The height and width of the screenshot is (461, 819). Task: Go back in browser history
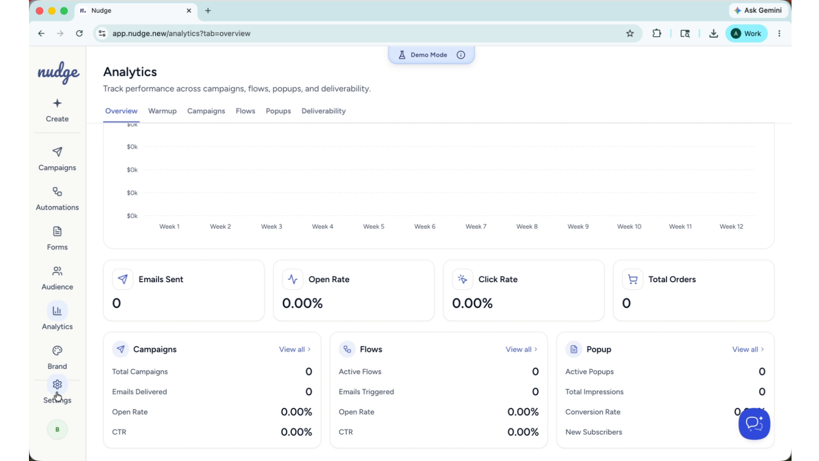pos(41,33)
